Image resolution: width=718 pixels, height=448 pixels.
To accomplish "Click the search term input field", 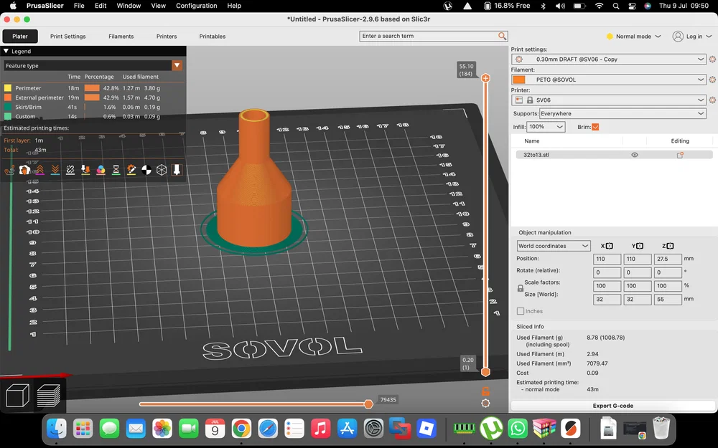I will [x=429, y=36].
